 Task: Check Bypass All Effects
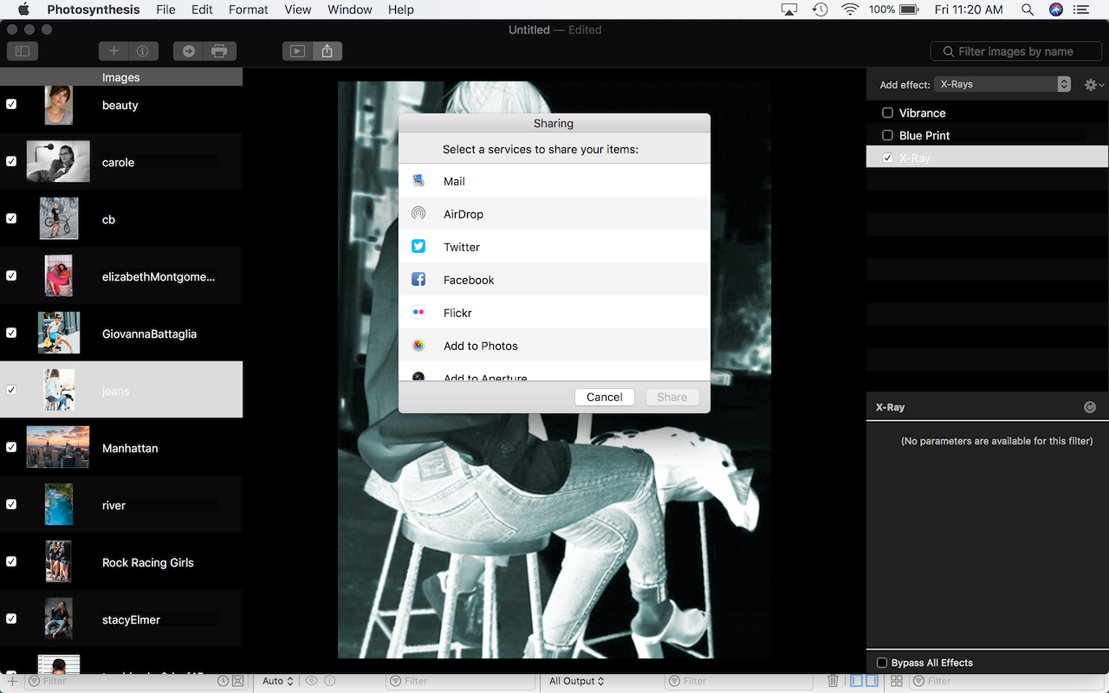(x=882, y=663)
